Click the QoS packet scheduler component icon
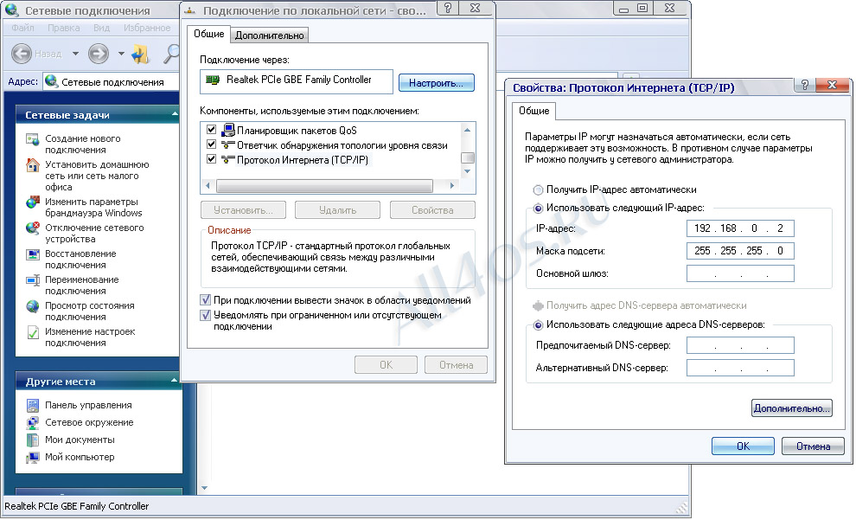This screenshot has width=856, height=520. click(227, 130)
